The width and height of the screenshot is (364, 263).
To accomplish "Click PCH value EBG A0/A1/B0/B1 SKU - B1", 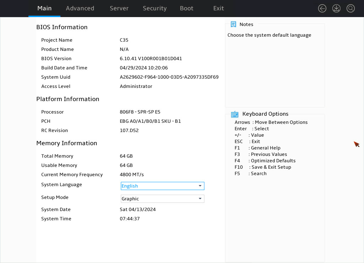I will (x=150, y=121).
